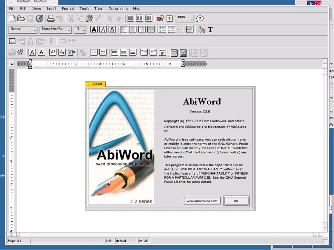The width and height of the screenshot is (334, 250).
Task: Select the About dialog title tab
Action: [95, 84]
